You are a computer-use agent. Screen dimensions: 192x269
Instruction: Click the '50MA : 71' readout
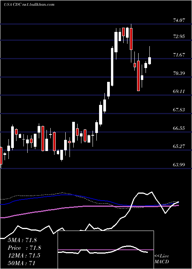[x=22, y=263]
